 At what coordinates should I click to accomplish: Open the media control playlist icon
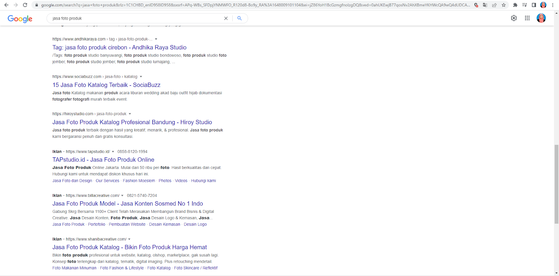524,5
